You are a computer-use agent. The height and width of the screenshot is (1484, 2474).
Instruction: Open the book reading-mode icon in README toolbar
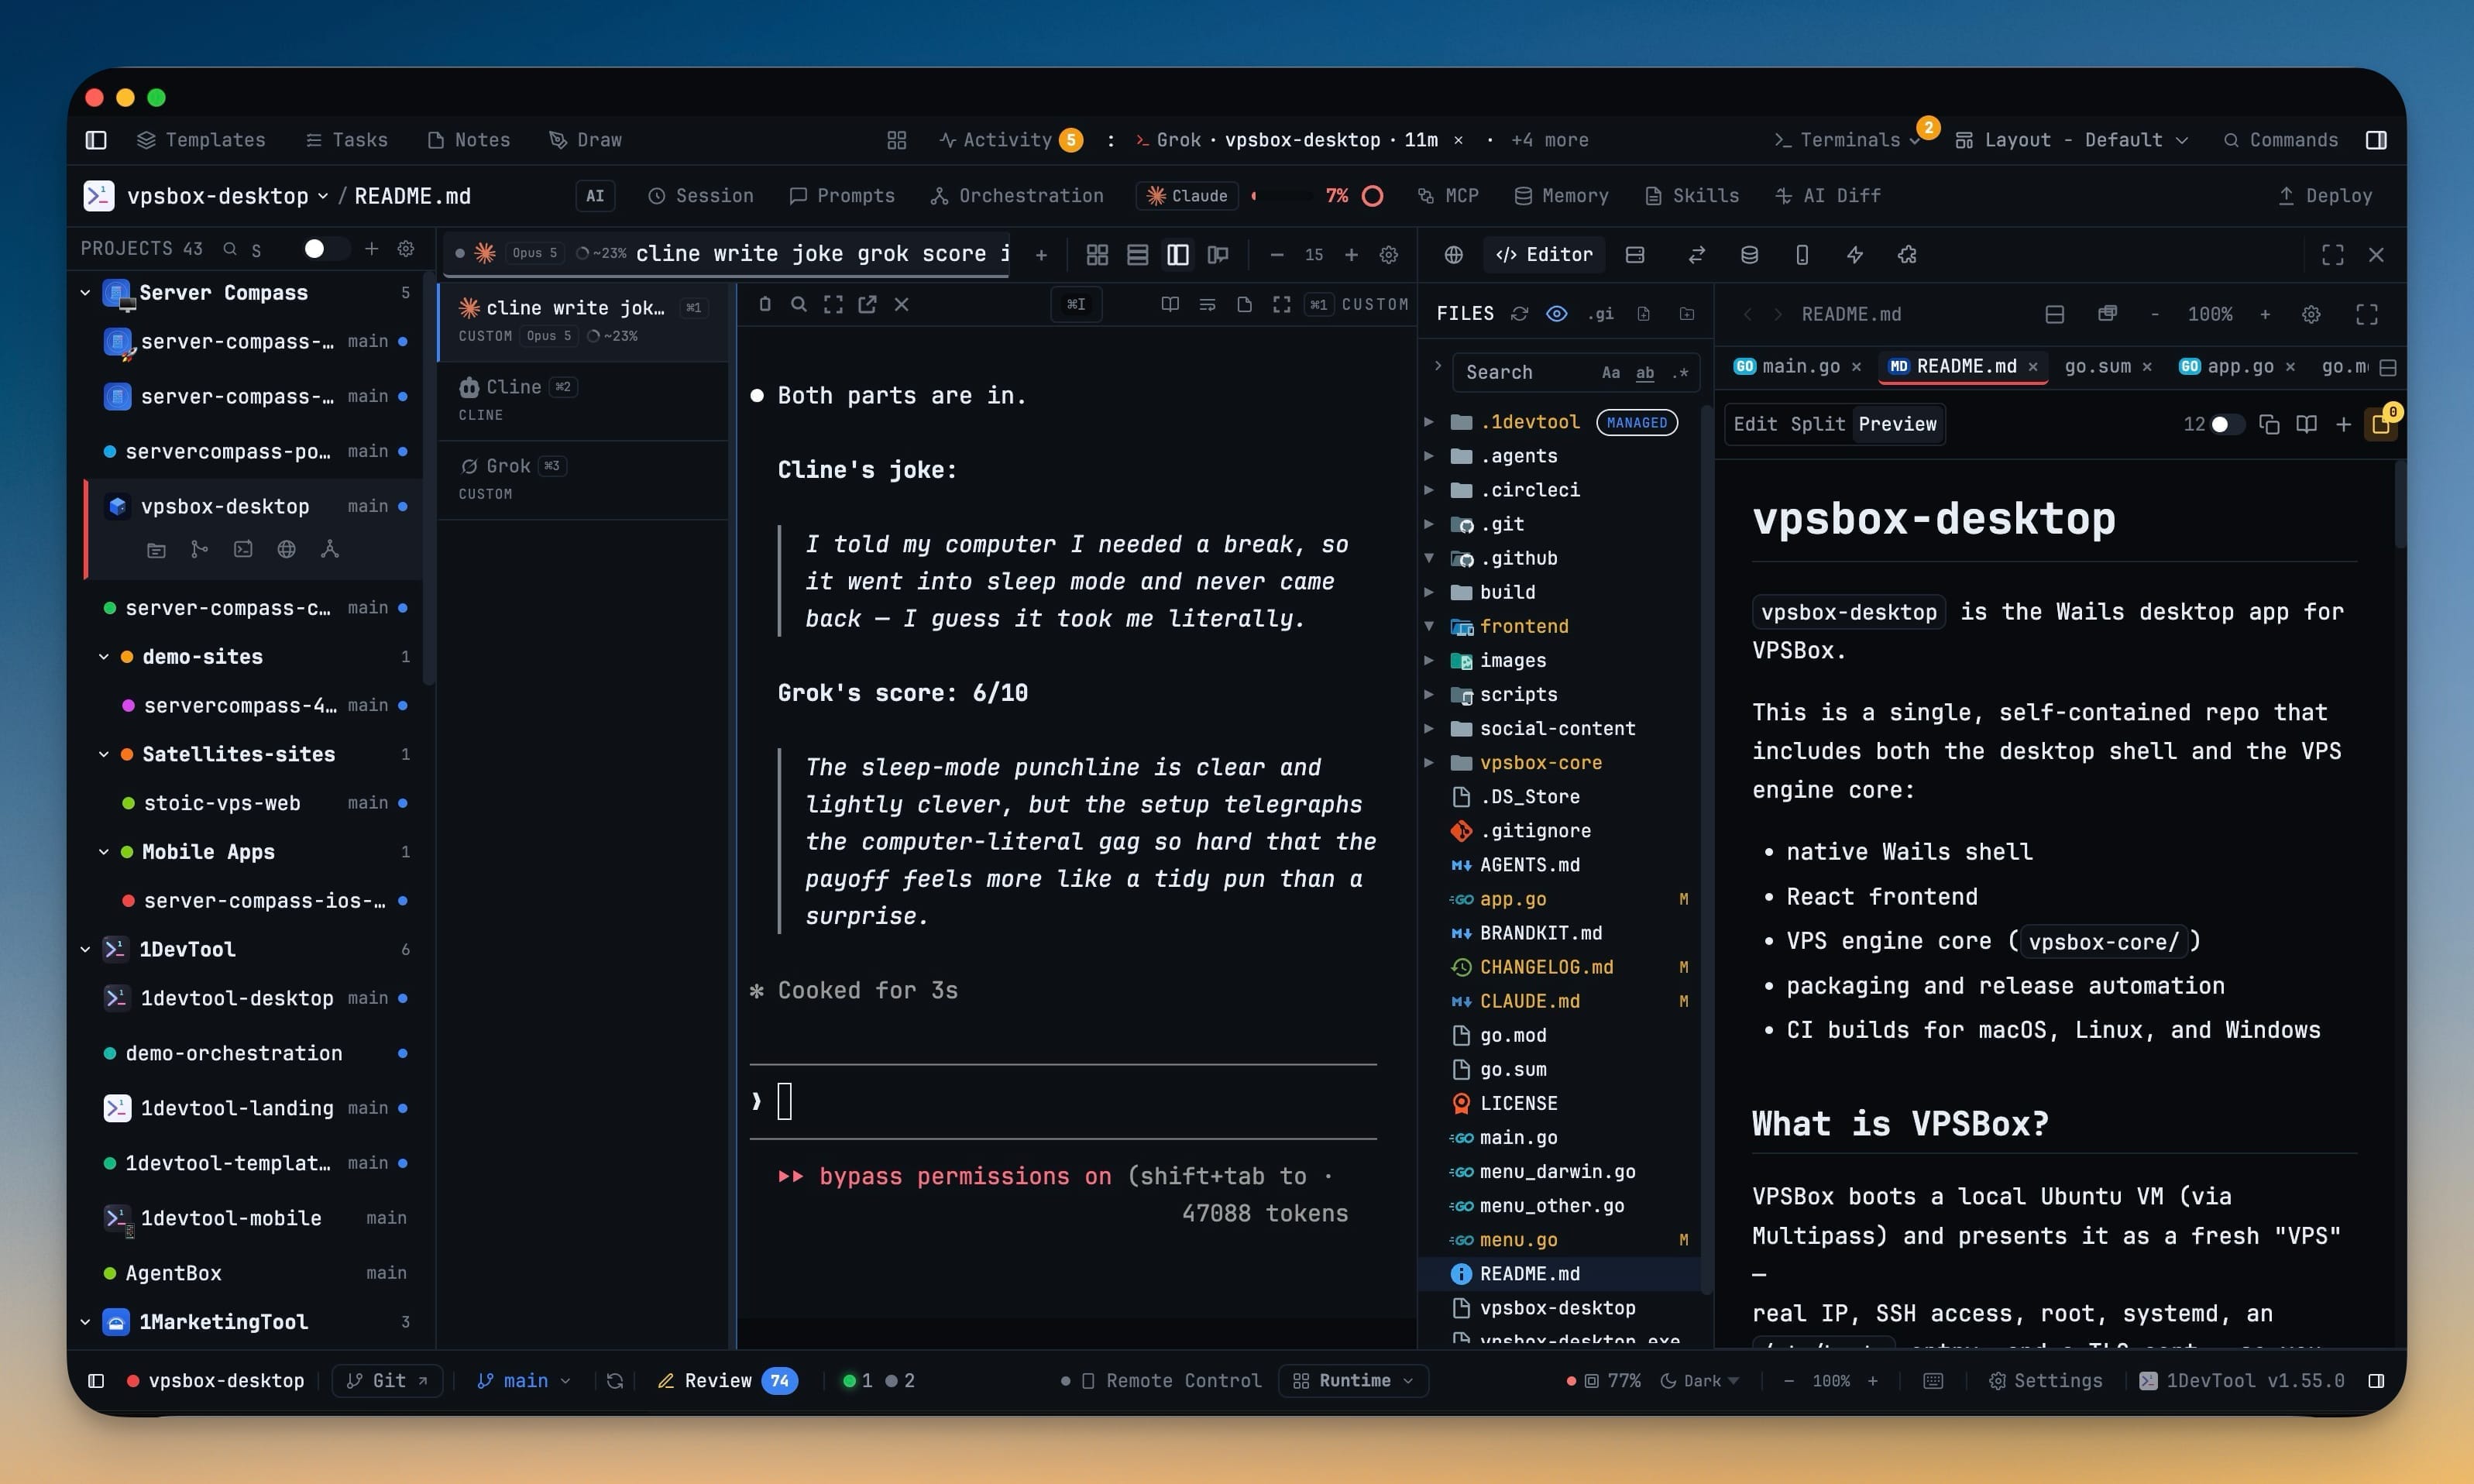tap(2306, 424)
